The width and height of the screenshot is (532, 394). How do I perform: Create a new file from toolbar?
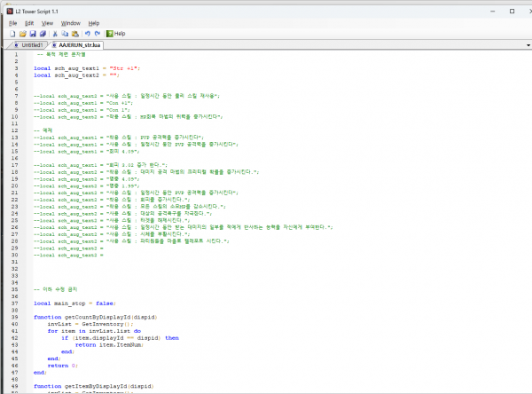(x=12, y=33)
